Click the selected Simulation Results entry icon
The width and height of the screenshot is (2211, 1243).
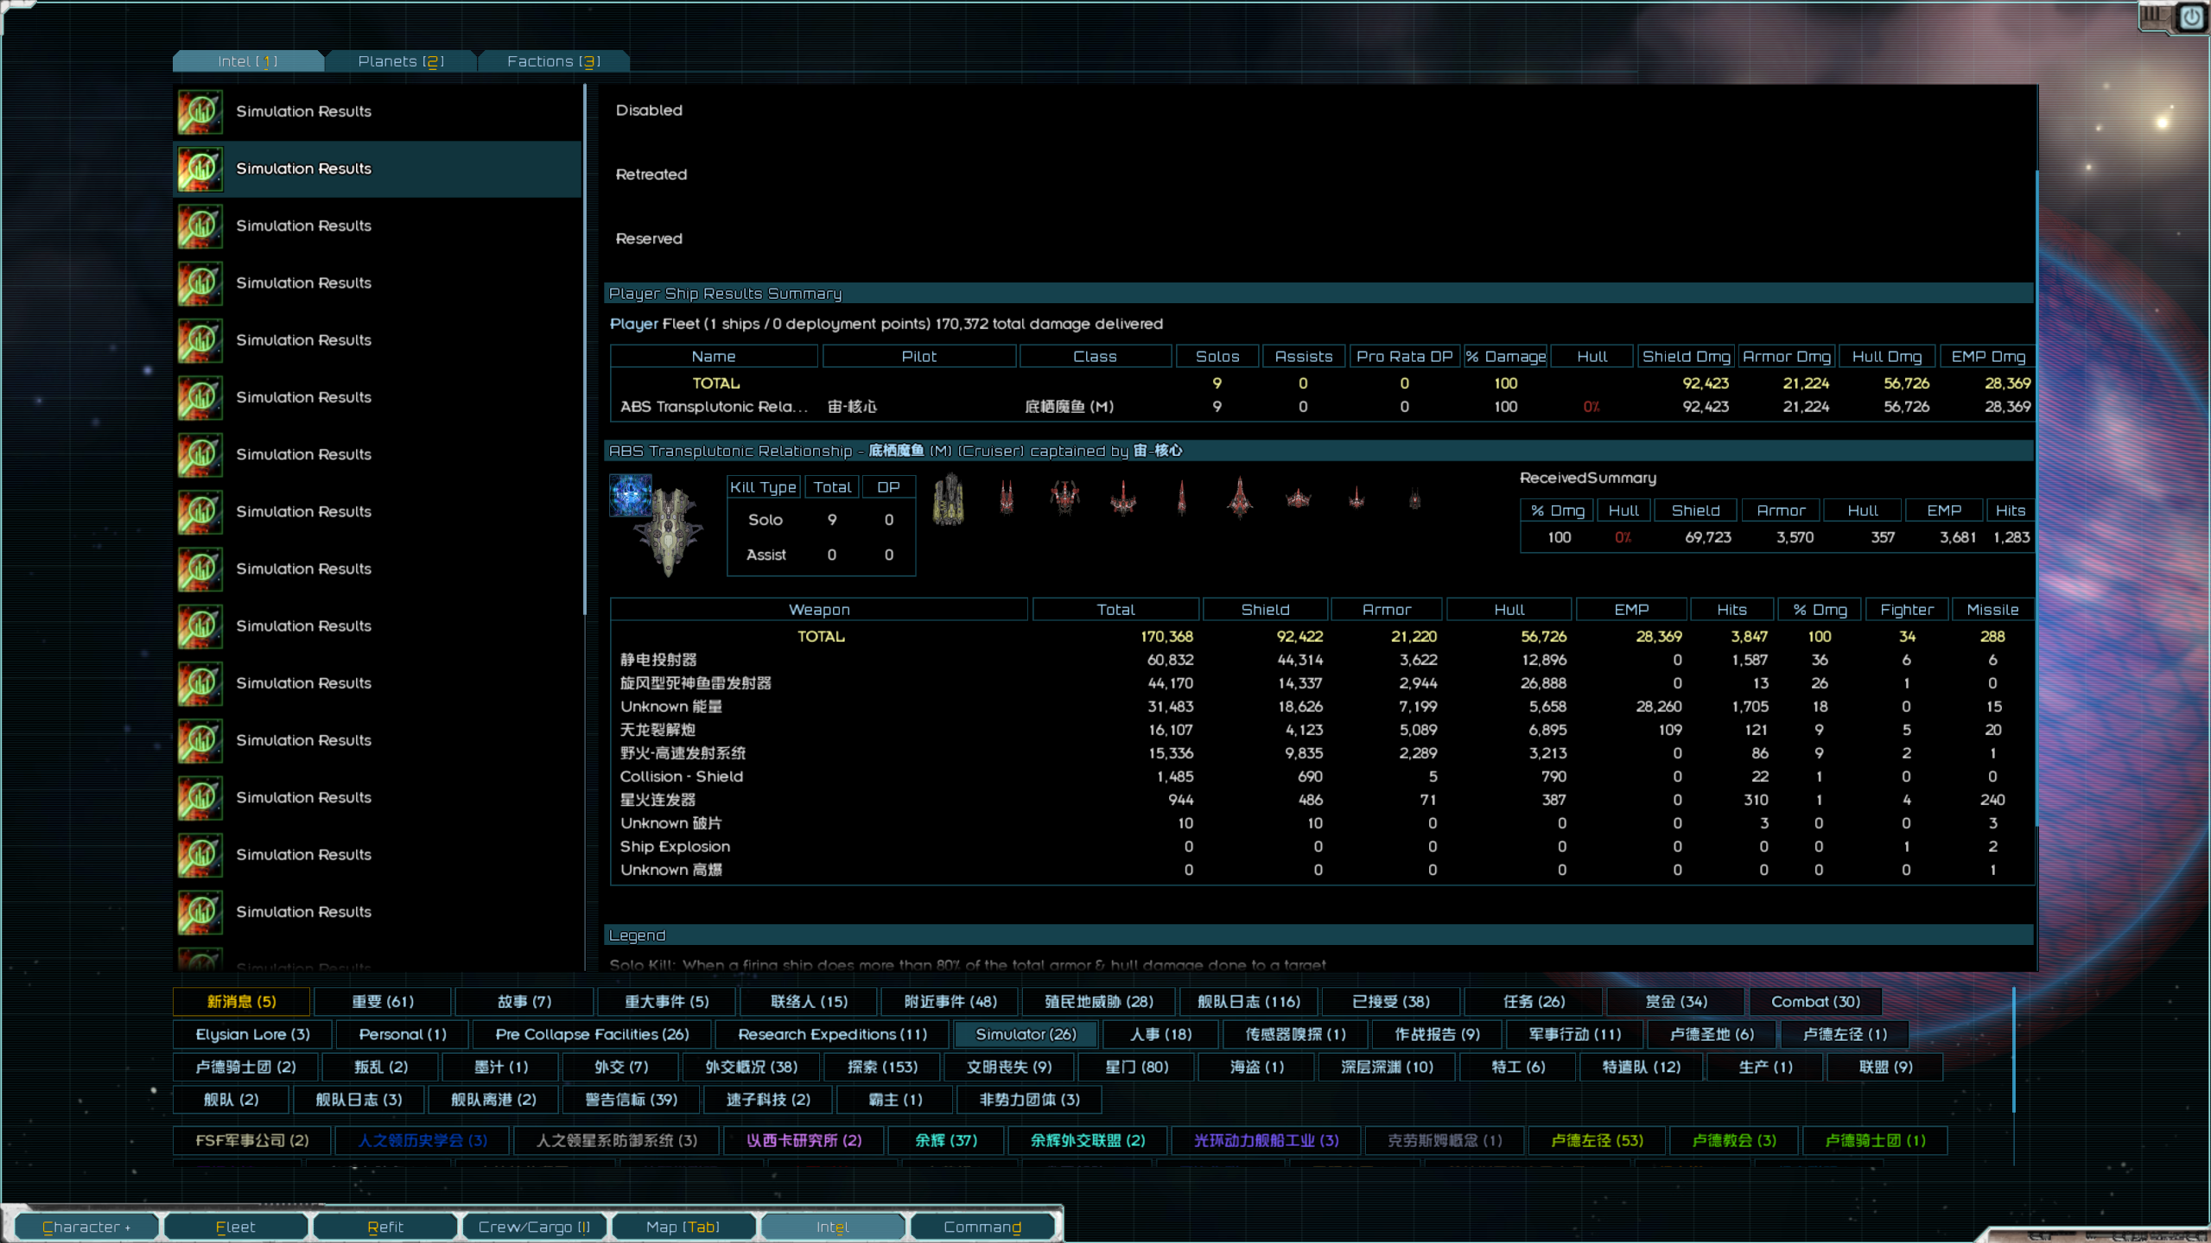pos(200,169)
